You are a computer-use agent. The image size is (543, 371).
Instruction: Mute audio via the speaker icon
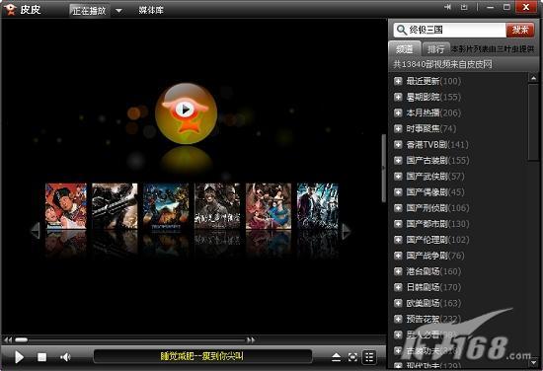click(x=65, y=357)
